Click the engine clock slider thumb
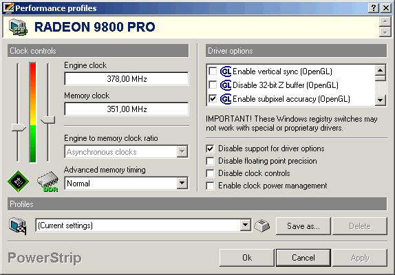 click(x=19, y=127)
